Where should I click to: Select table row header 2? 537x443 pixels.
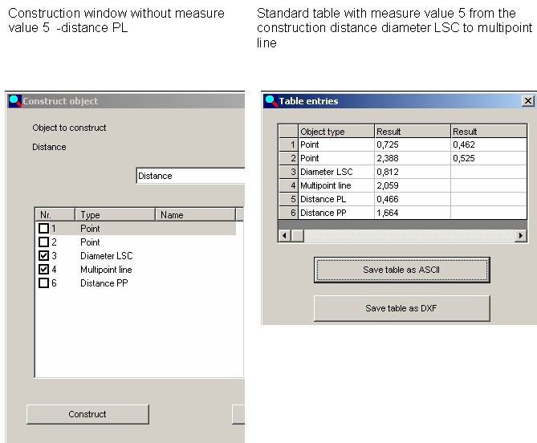click(288, 158)
